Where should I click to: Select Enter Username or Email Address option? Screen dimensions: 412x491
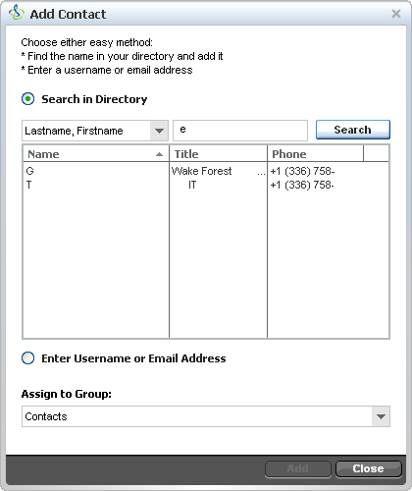pos(27,358)
